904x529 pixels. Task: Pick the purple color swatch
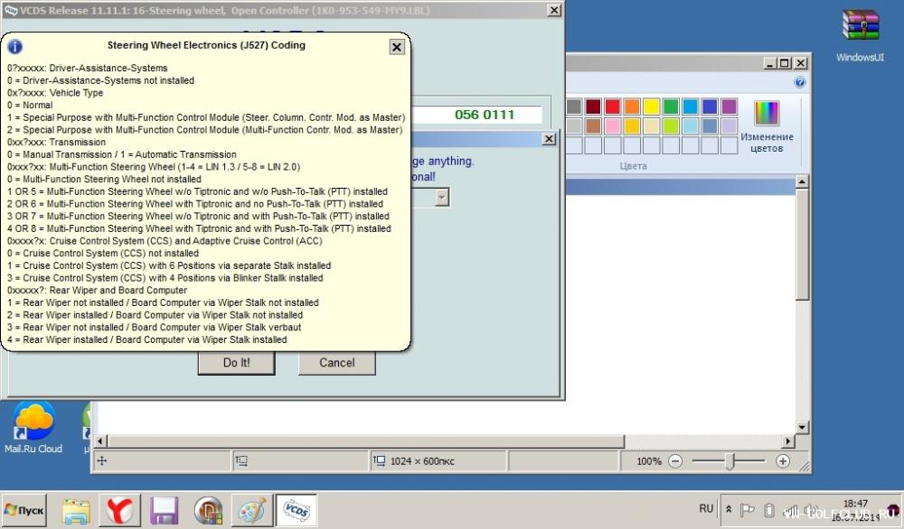[729, 107]
